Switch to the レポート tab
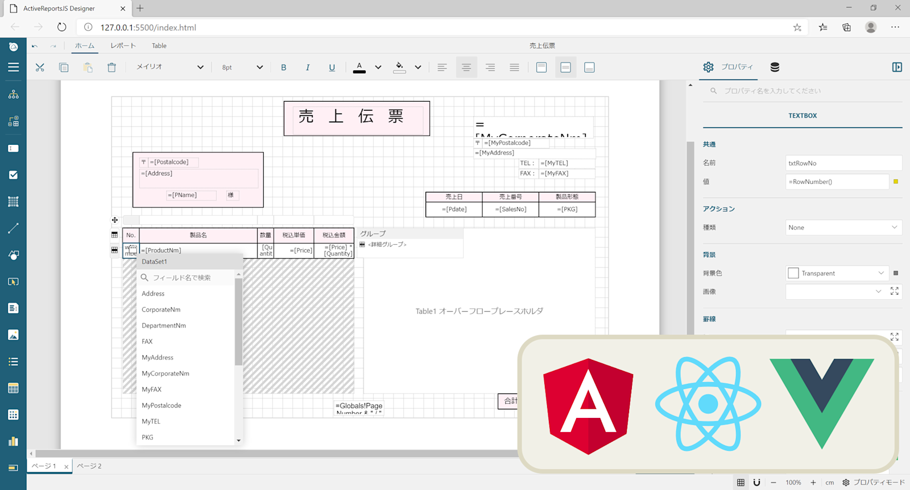910x490 pixels. click(123, 46)
